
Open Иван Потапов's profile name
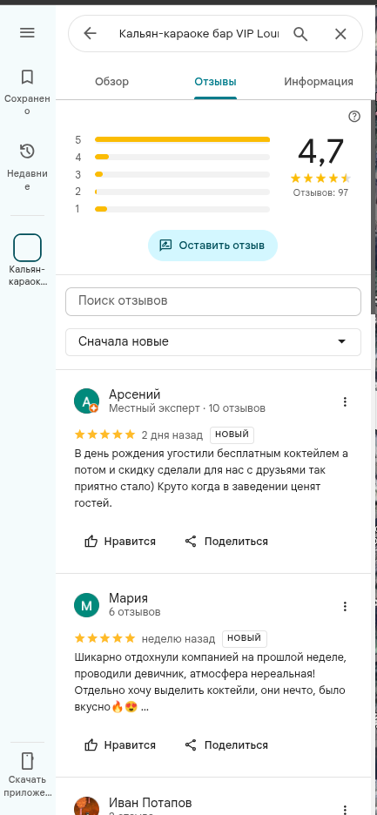[151, 803]
